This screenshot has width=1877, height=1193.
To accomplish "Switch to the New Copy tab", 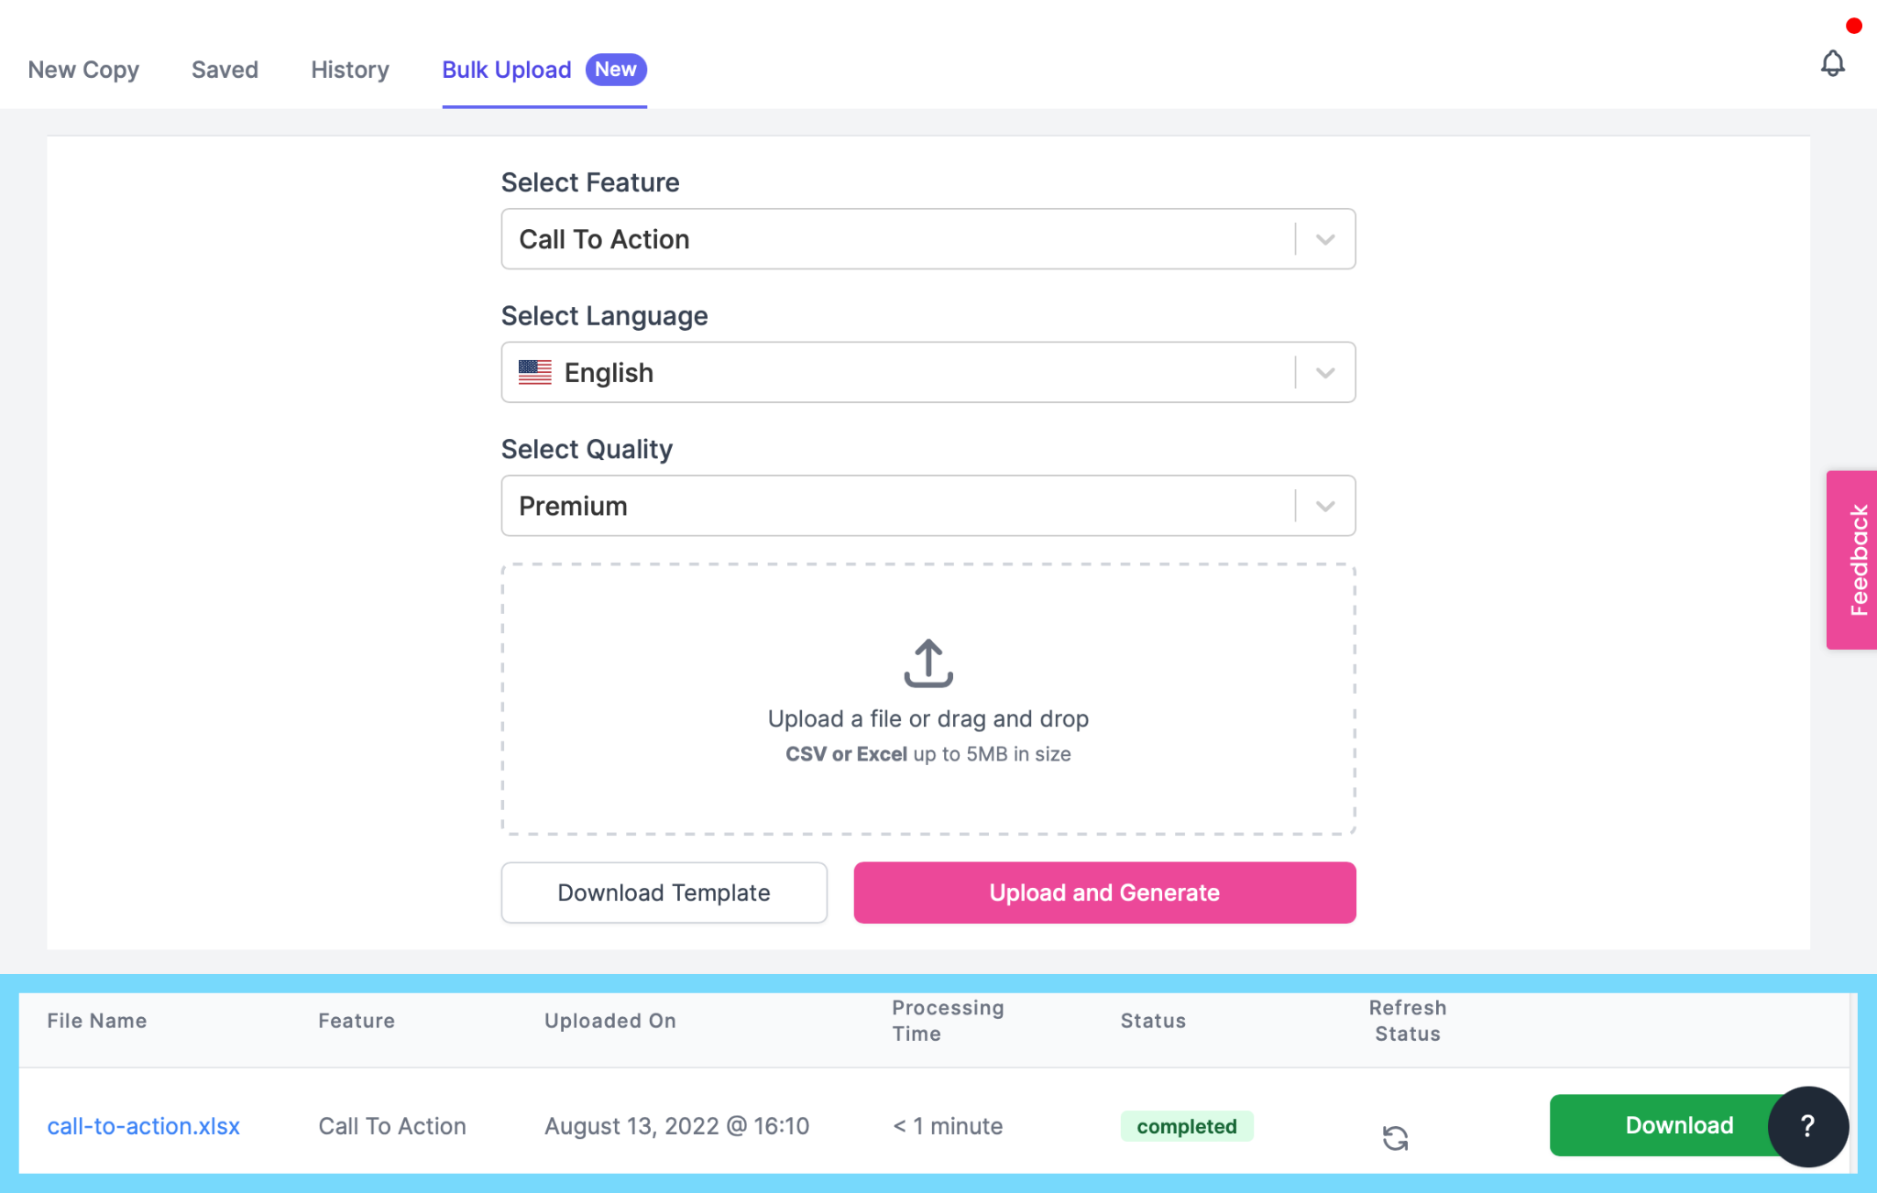I will tap(83, 70).
